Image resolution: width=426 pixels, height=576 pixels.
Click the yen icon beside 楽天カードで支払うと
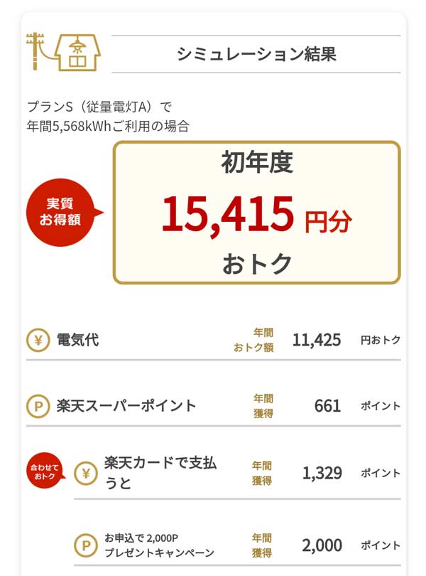[86, 473]
